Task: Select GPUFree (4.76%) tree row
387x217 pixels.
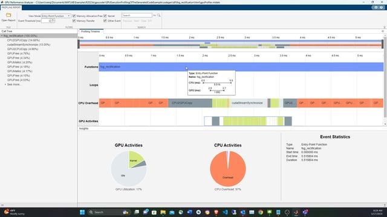Action: pyautogui.click(x=19, y=54)
